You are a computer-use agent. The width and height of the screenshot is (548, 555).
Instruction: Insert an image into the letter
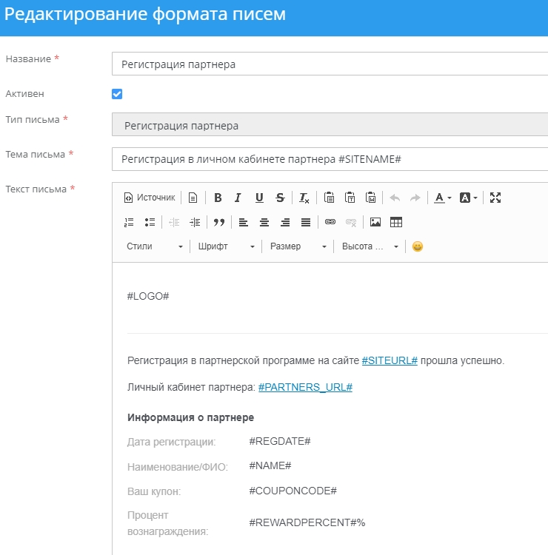(x=375, y=222)
